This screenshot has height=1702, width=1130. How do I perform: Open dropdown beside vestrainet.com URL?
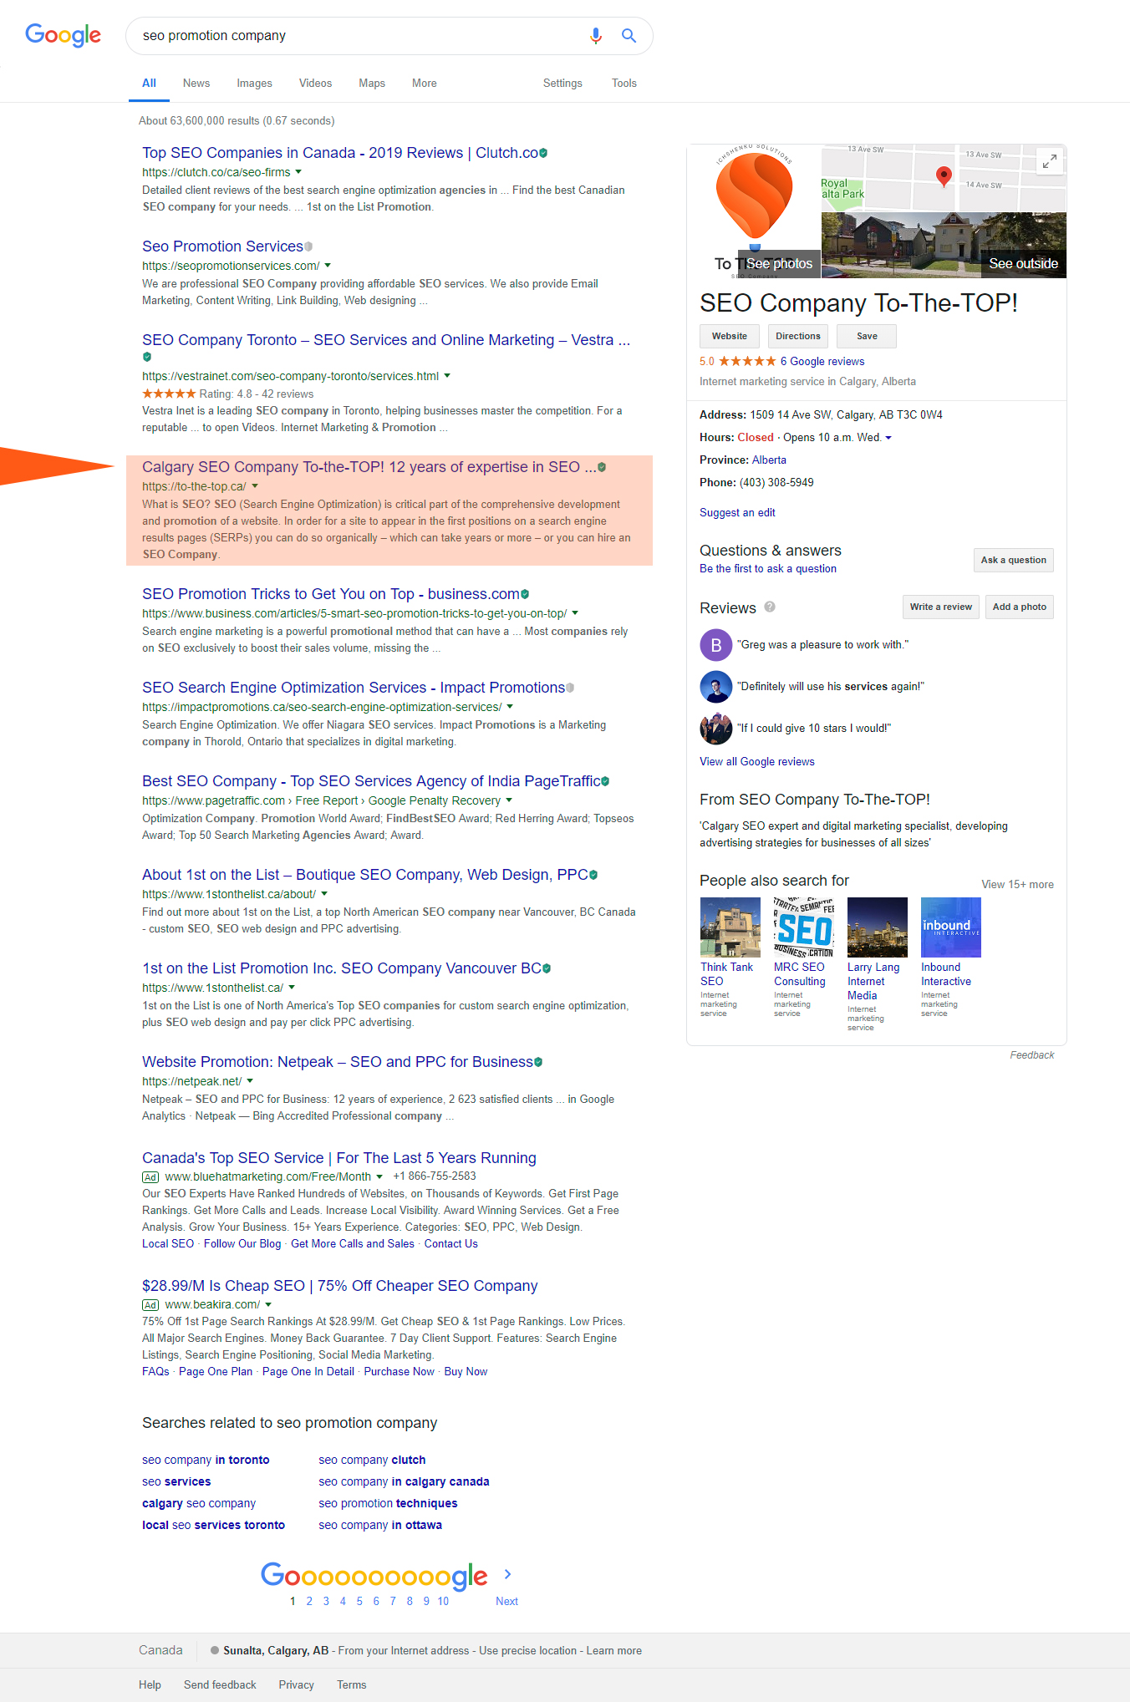tap(447, 376)
